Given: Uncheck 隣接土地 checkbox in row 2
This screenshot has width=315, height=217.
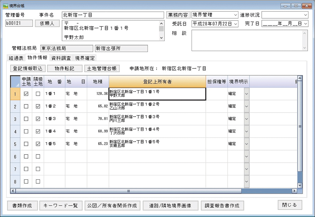Looking at the screenshot, I should coord(38,106).
